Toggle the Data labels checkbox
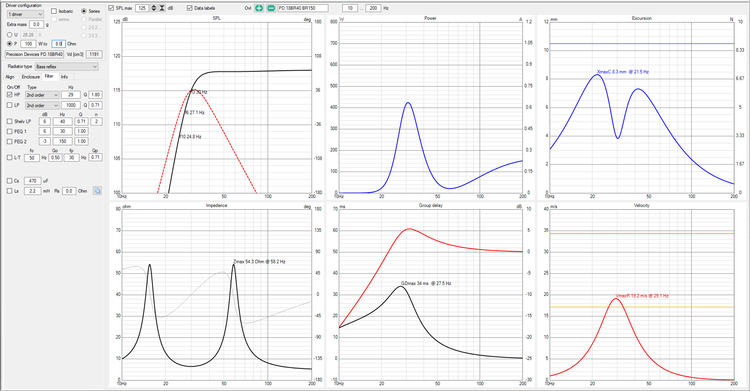This screenshot has width=750, height=391. pyautogui.click(x=189, y=8)
